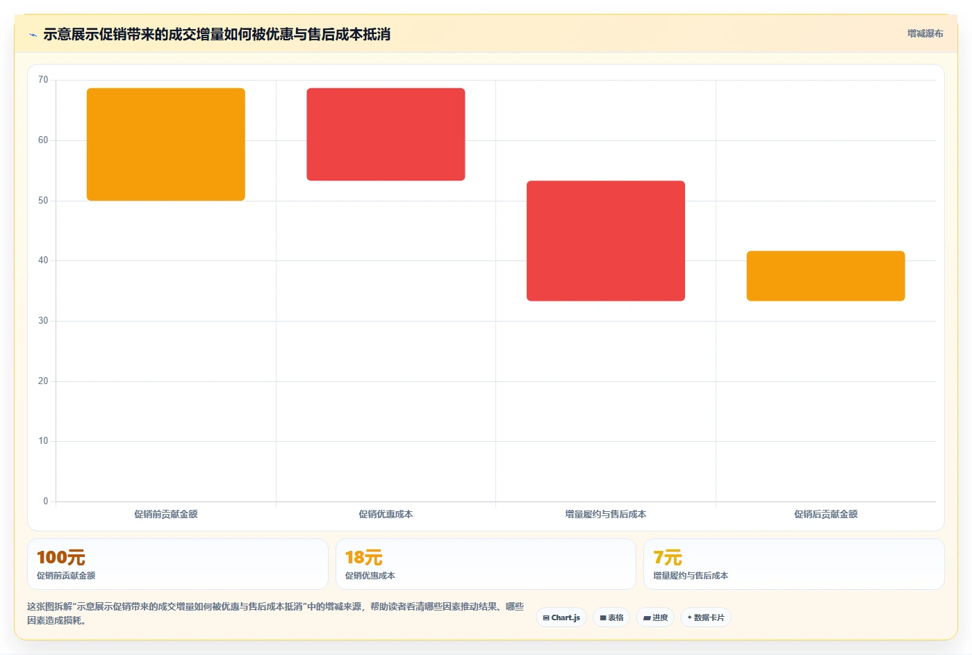Screen dimensions: 972x655
Task: Click the orange 促销前贡献金额 bar
Action: 166,144
